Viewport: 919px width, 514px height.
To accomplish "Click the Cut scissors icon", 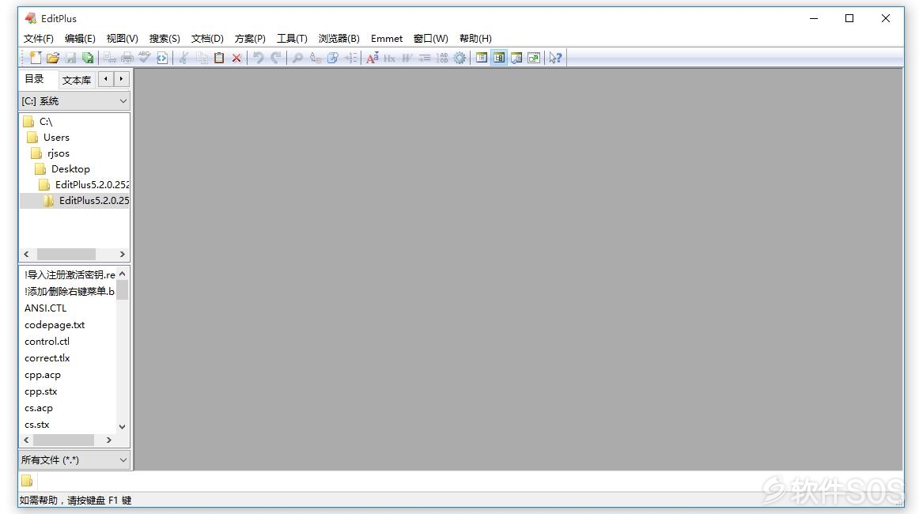I will click(184, 58).
